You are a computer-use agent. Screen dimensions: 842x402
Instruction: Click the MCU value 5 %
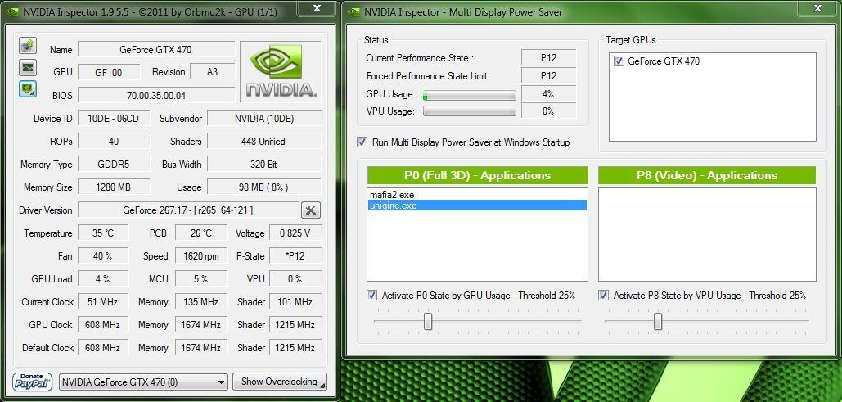201,279
